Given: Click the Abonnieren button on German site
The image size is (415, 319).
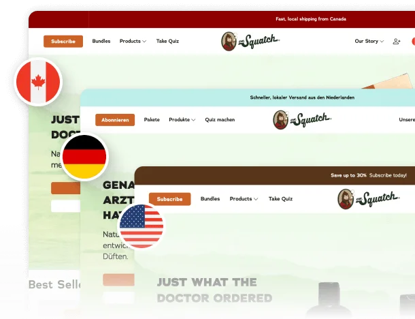Looking at the screenshot, I should point(115,120).
